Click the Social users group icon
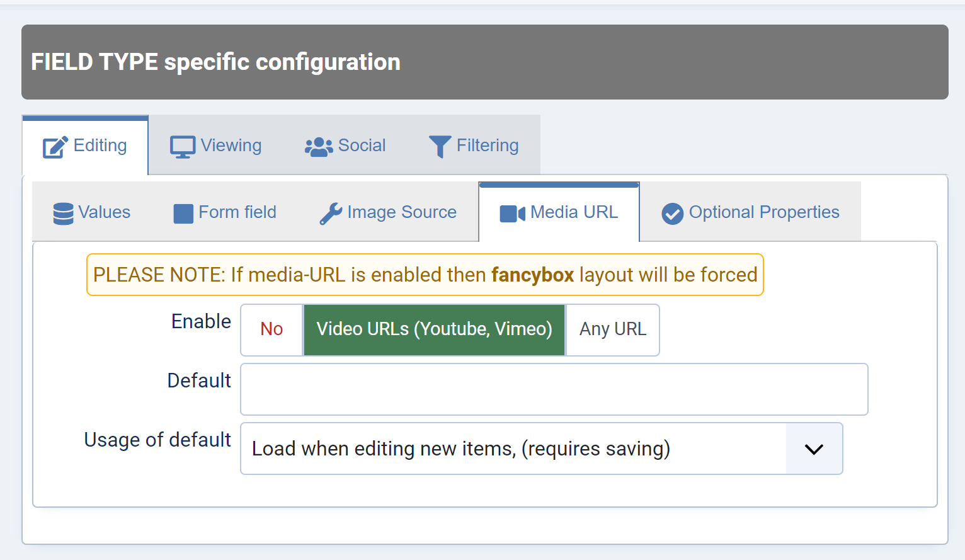Screen dimensions: 965x560 [319, 147]
